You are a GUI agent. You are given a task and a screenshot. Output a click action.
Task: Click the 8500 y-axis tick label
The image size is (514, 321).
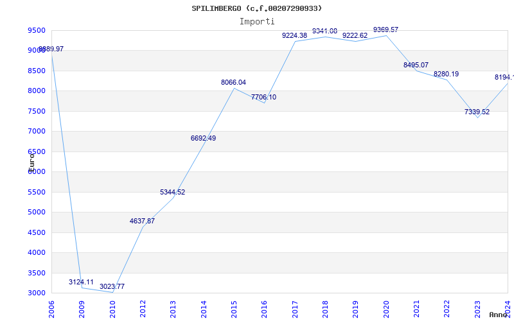(37, 71)
